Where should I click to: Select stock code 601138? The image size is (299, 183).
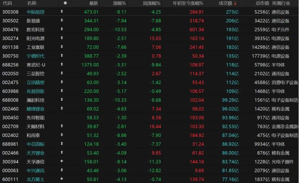[x=10, y=47]
